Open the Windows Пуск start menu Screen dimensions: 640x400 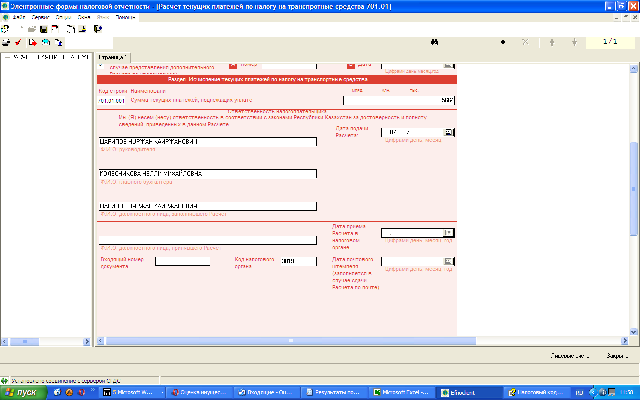point(24,392)
